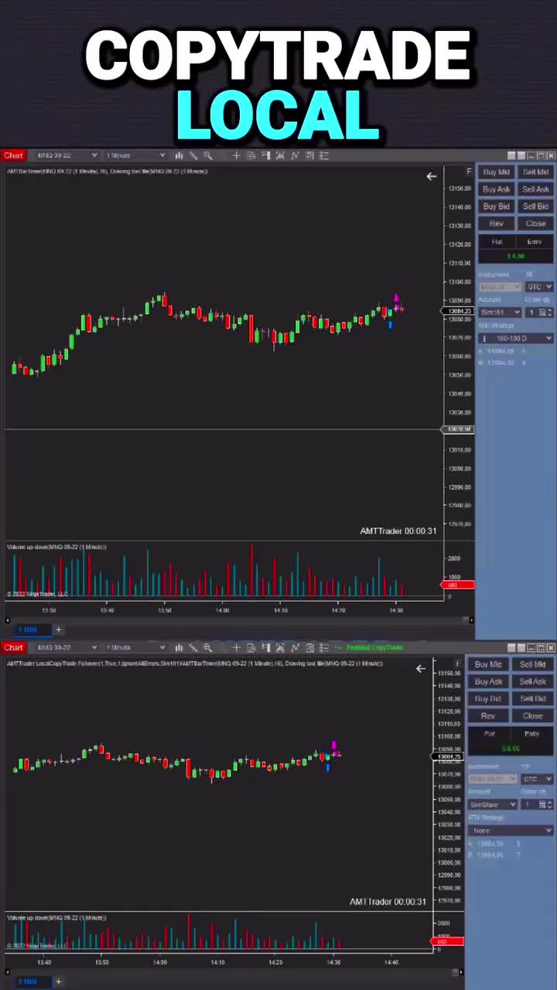557x990 pixels.
Task: Open quantity selector grid icon in top panel
Action: point(543,312)
